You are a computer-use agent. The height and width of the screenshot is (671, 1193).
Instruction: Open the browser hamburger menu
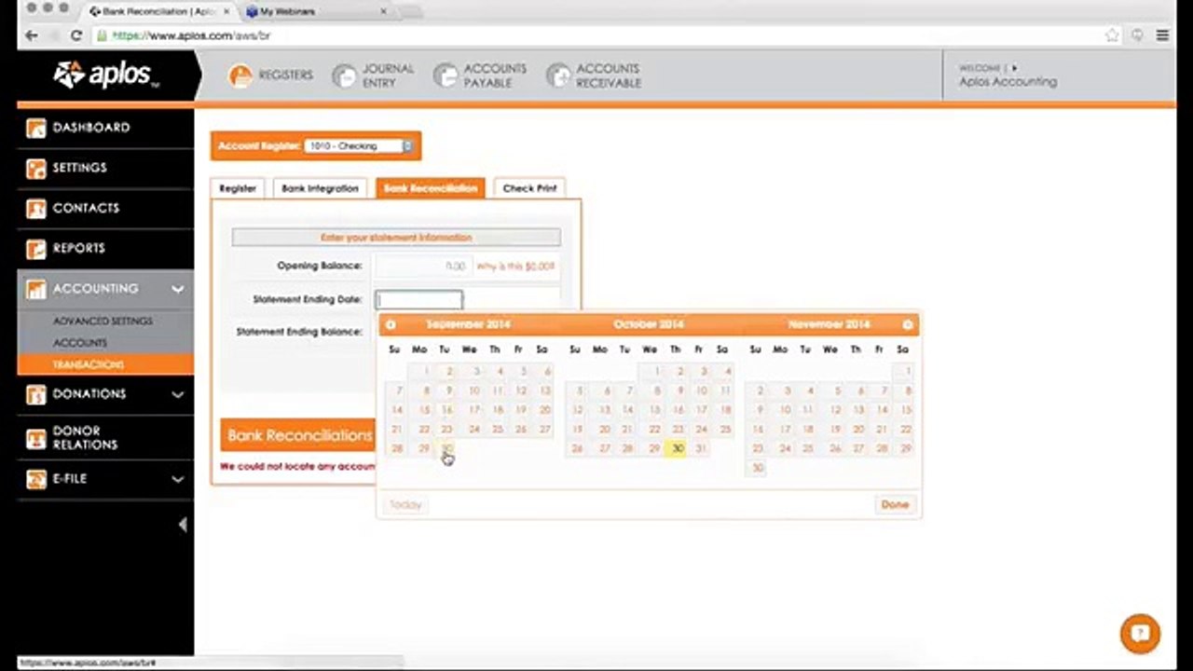(x=1162, y=35)
